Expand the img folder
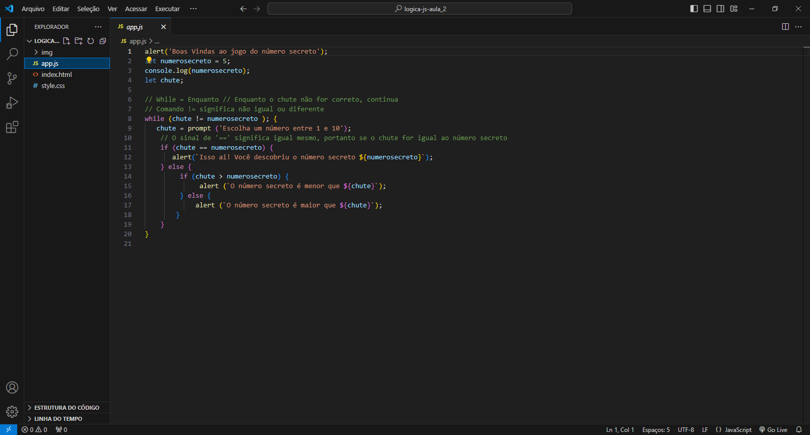The image size is (810, 435). tap(67, 52)
